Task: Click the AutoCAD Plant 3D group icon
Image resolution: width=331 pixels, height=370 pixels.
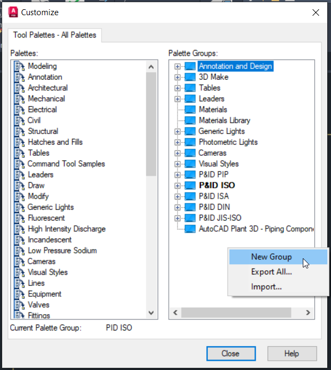Action: point(190,229)
